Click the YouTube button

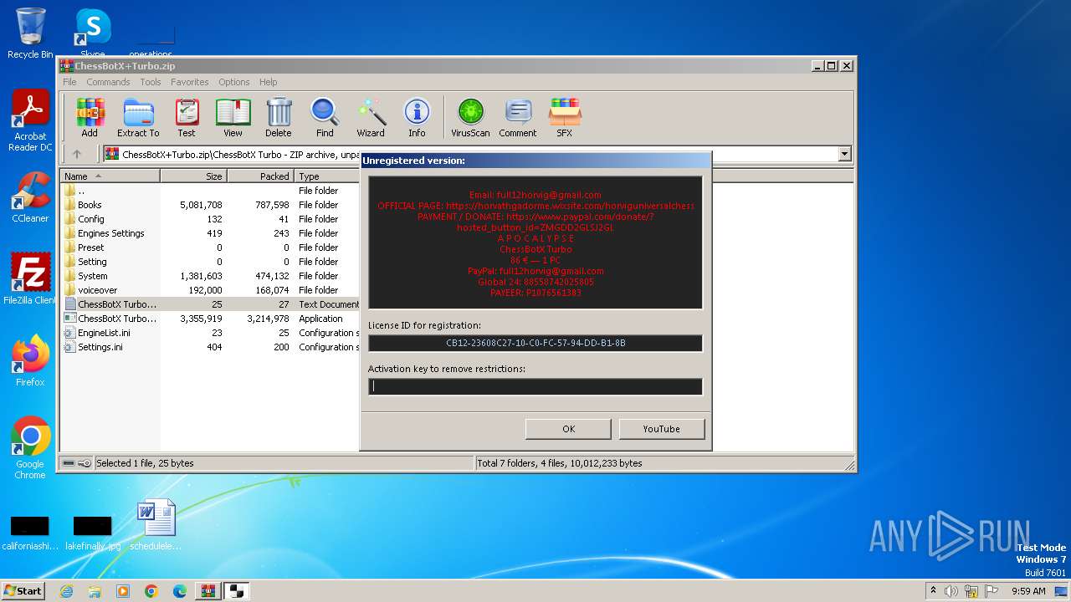(662, 429)
